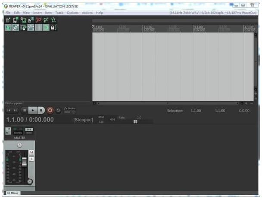Click the horizontal scrollbar under the arrange view
The height and width of the screenshot is (200, 262).
click(168, 103)
